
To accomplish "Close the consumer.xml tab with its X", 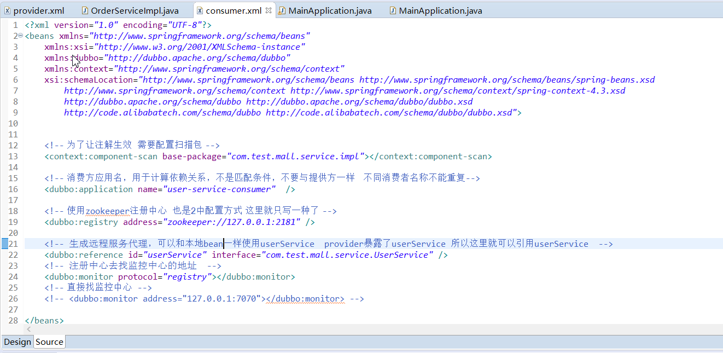I will click(x=269, y=10).
